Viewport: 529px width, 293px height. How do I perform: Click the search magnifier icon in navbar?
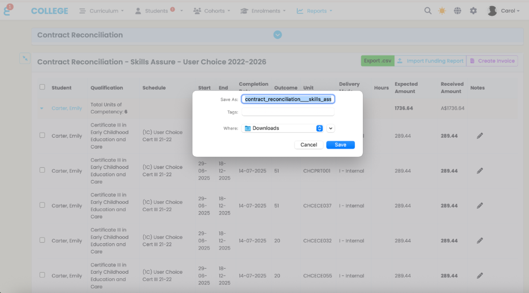point(428,11)
